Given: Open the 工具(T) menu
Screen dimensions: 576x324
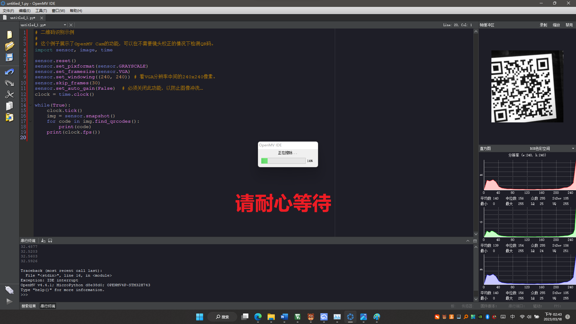Looking at the screenshot, I should tap(41, 10).
